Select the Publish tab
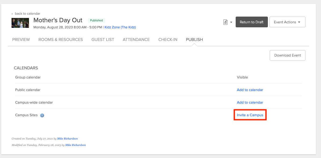 pos(194,40)
